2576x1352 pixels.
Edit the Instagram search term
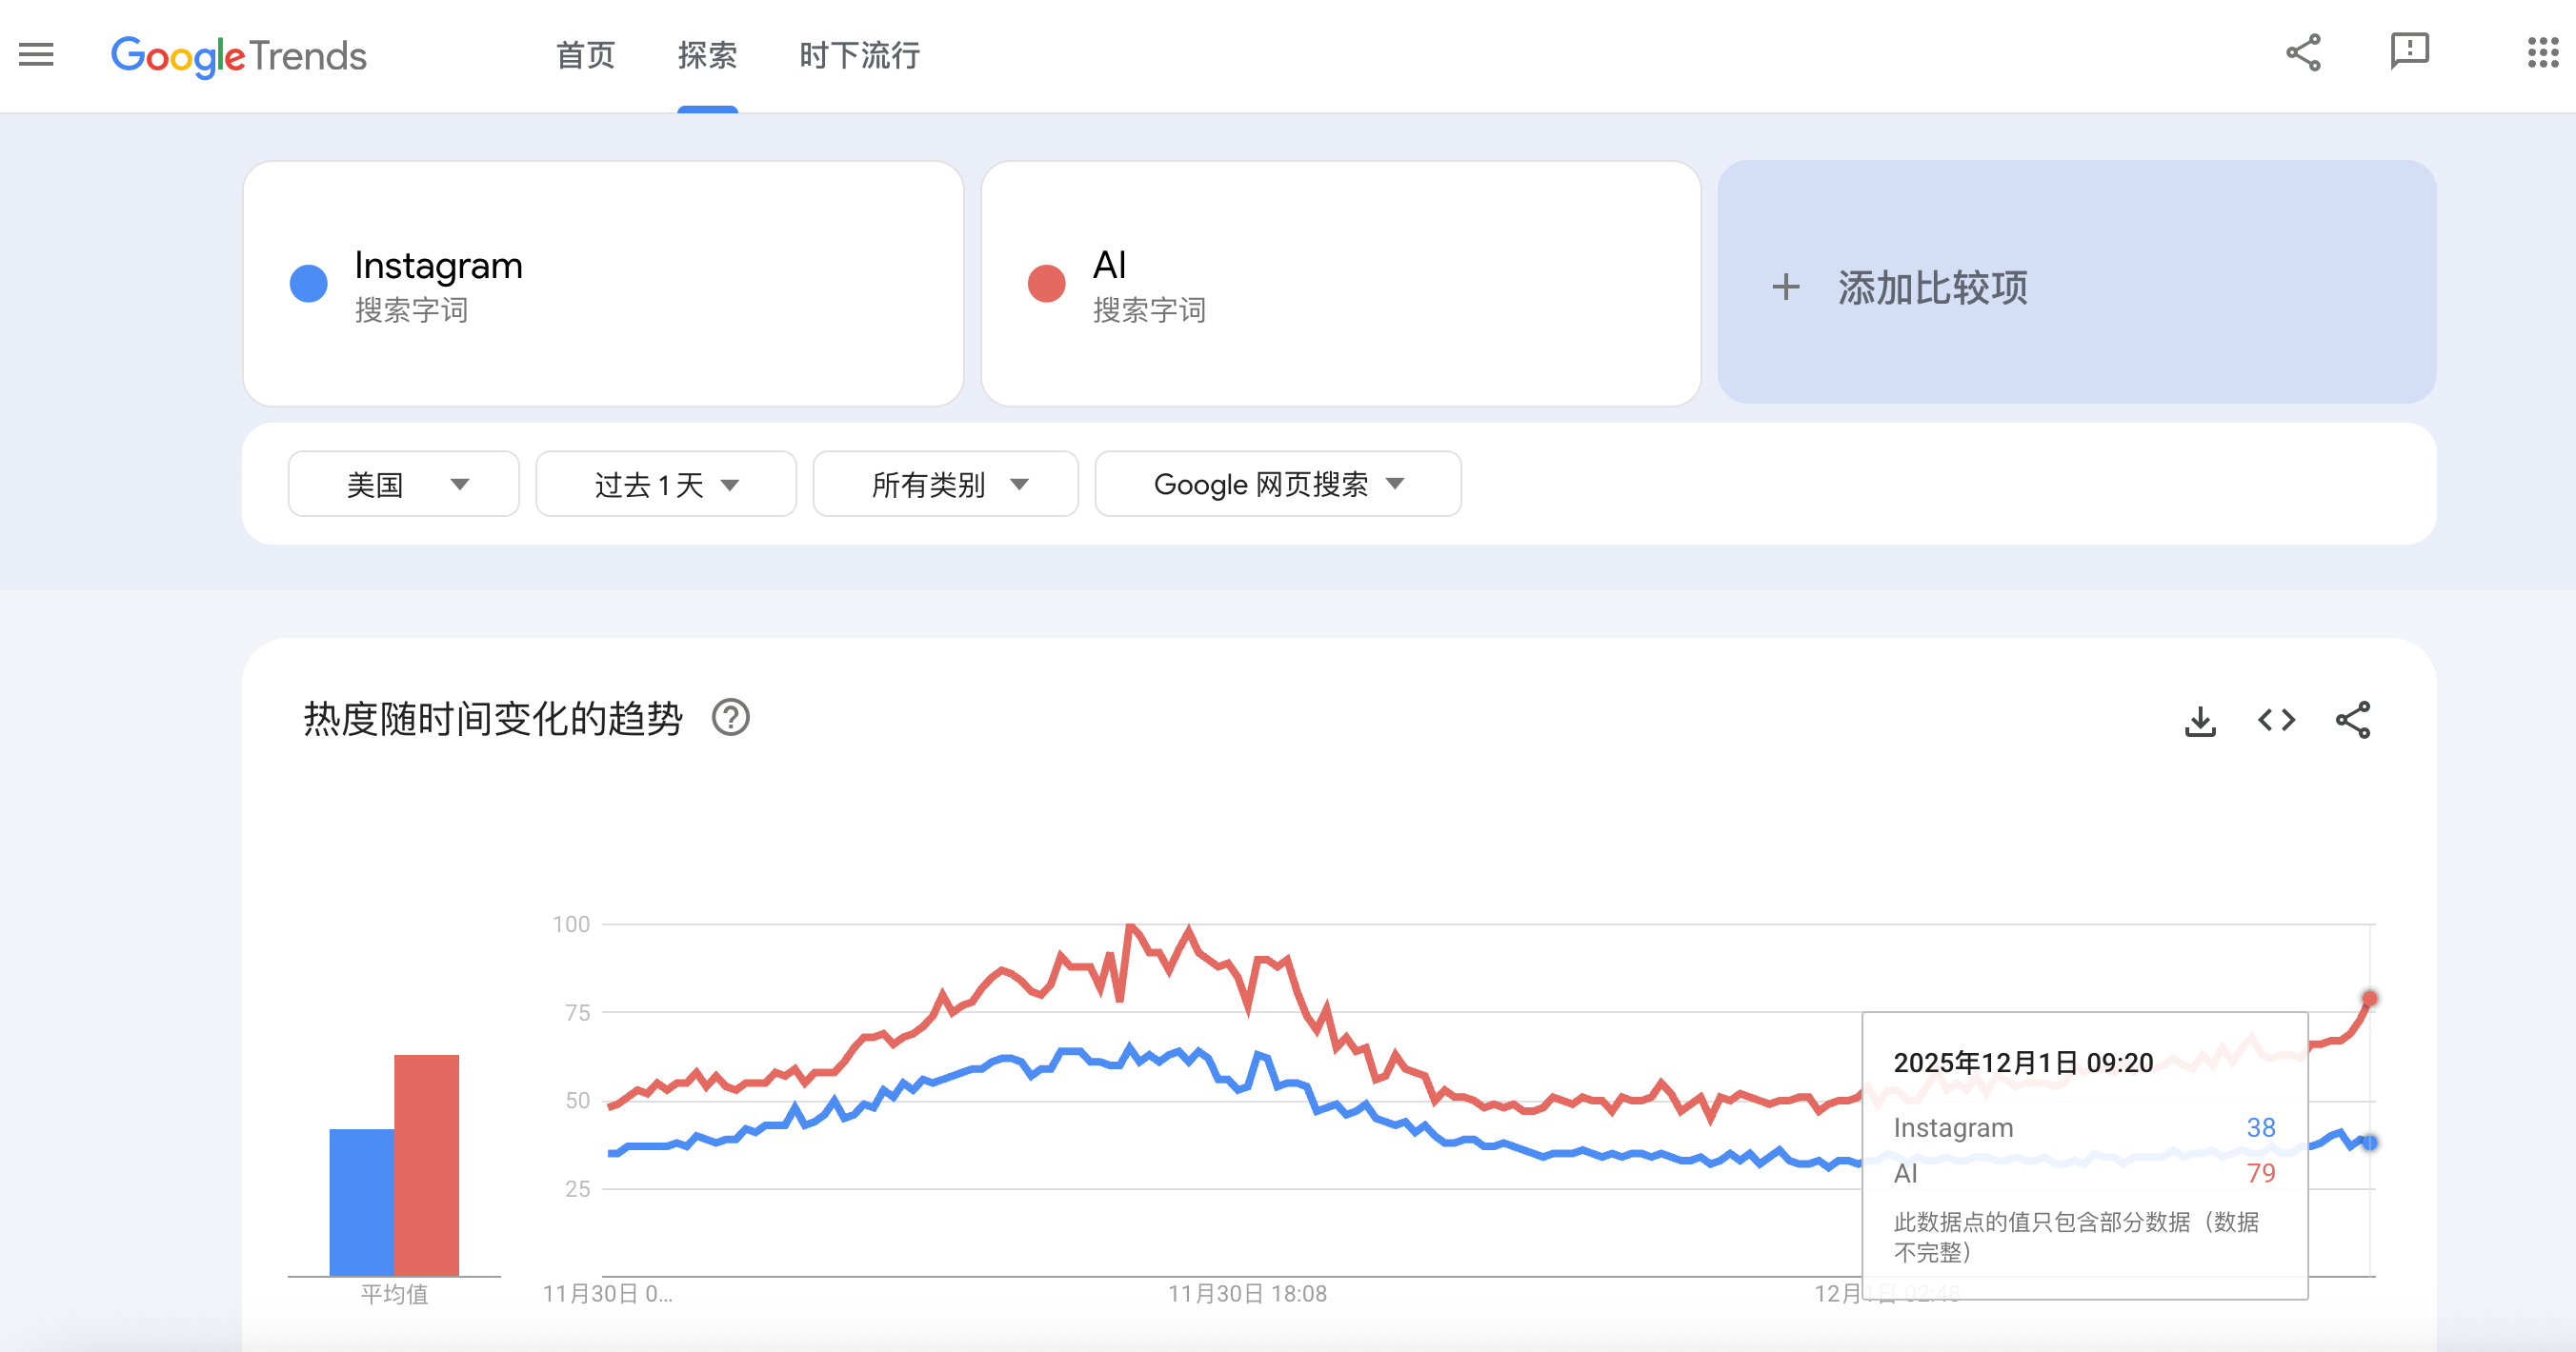[x=603, y=284]
